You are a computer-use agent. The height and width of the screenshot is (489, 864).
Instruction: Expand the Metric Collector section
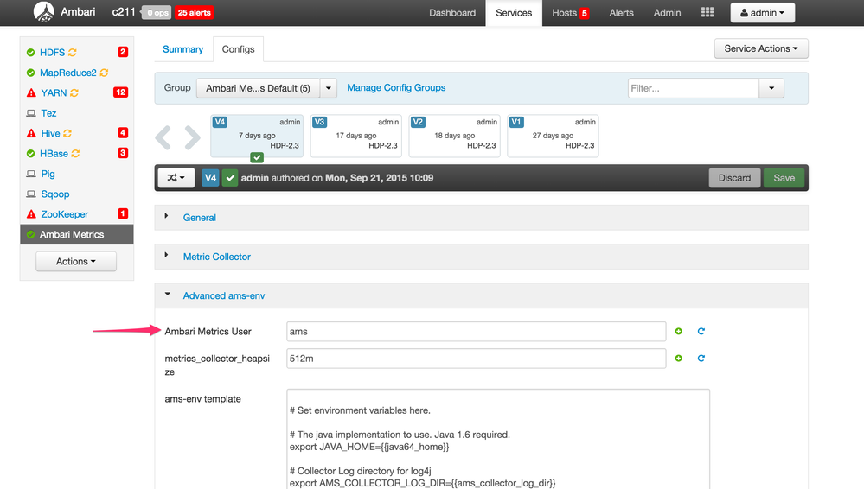point(216,257)
